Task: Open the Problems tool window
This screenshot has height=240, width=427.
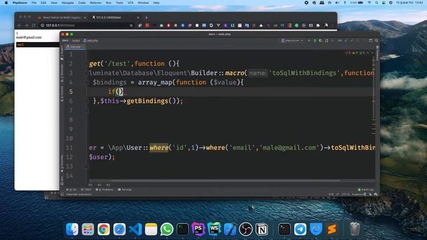Action: pos(105,189)
